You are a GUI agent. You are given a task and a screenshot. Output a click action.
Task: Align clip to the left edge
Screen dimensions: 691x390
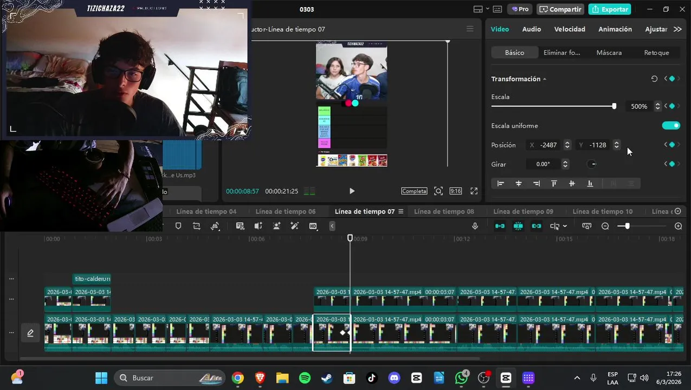coord(501,184)
